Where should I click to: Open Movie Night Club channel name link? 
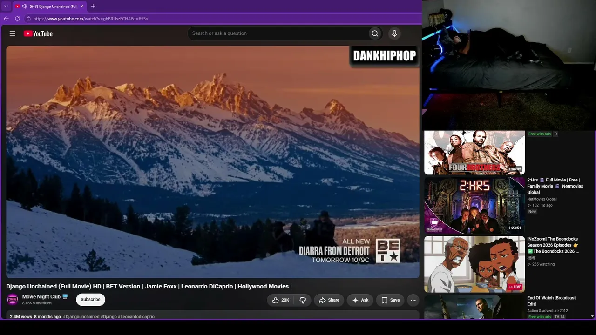41,297
